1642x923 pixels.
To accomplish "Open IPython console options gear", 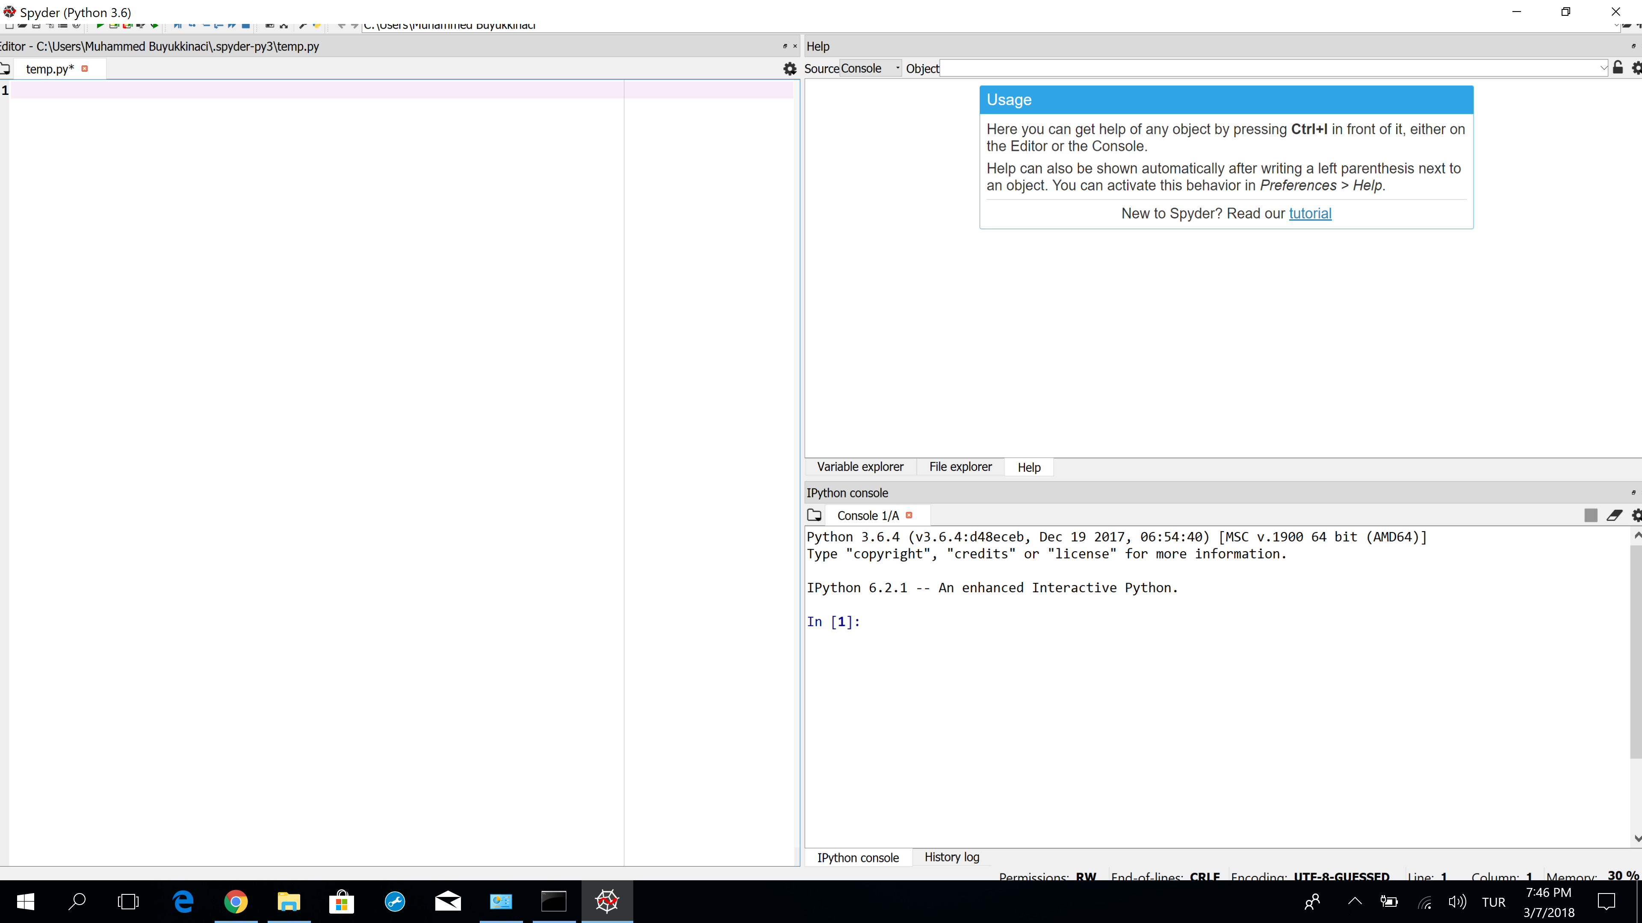I will coord(1636,515).
